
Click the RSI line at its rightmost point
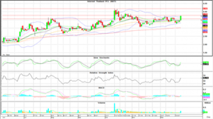pos(181,78)
